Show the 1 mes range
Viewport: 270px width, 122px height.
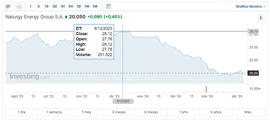86,112
